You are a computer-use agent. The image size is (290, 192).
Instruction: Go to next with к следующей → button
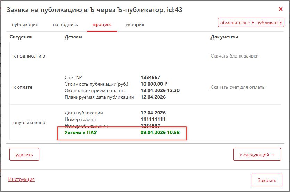257,155
